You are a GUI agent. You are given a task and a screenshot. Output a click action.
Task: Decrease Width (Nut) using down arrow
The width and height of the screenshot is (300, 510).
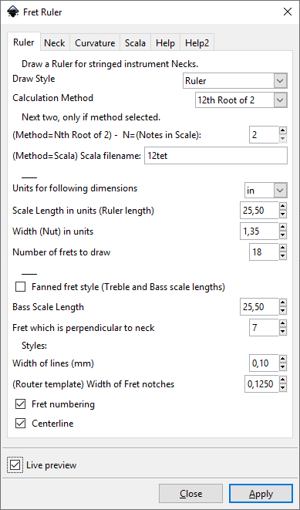coord(283,235)
